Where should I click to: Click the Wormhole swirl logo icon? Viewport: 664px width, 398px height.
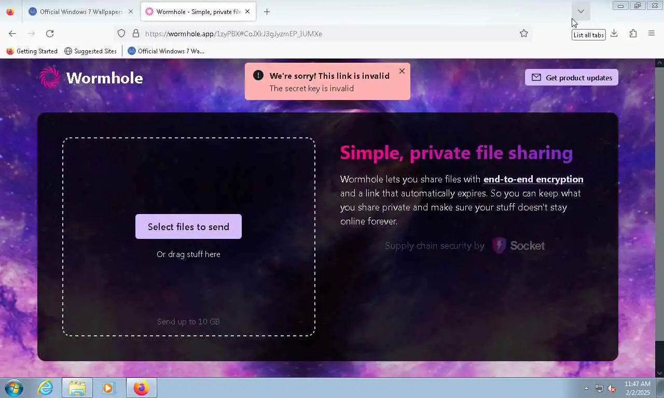(x=50, y=78)
